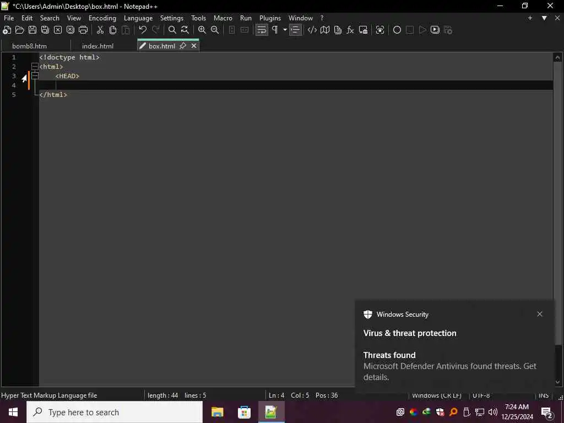Click the scroll down arrow of editor
This screenshot has height=423, width=564.
click(557, 382)
